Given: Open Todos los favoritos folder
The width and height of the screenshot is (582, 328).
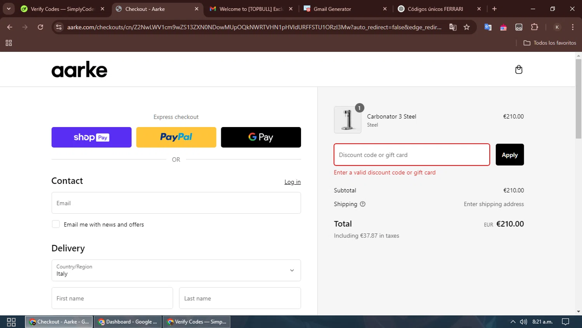Looking at the screenshot, I should [x=550, y=43].
